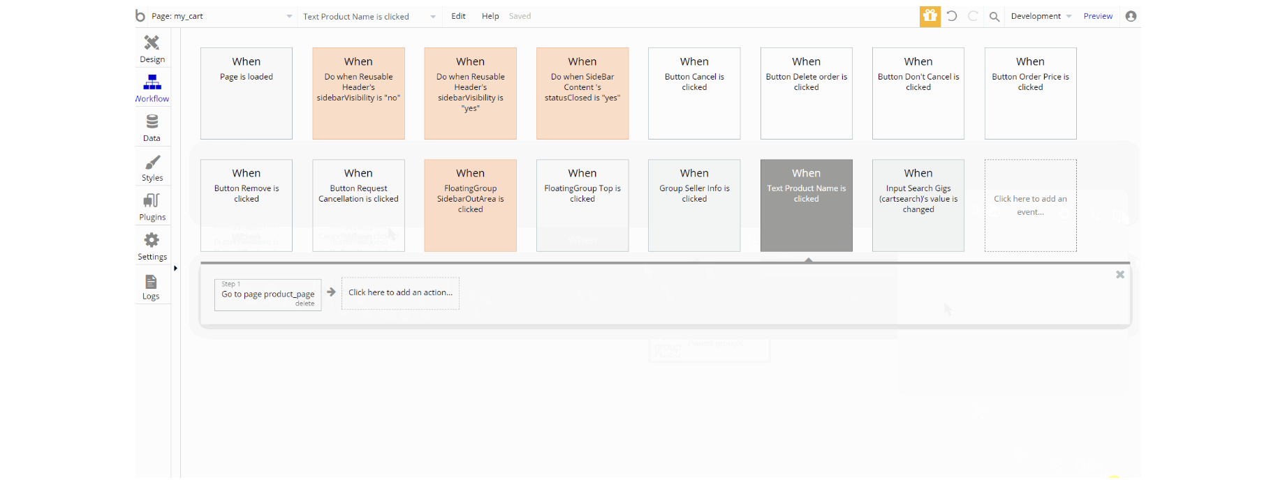Click the delete link in Step 1

pos(304,303)
